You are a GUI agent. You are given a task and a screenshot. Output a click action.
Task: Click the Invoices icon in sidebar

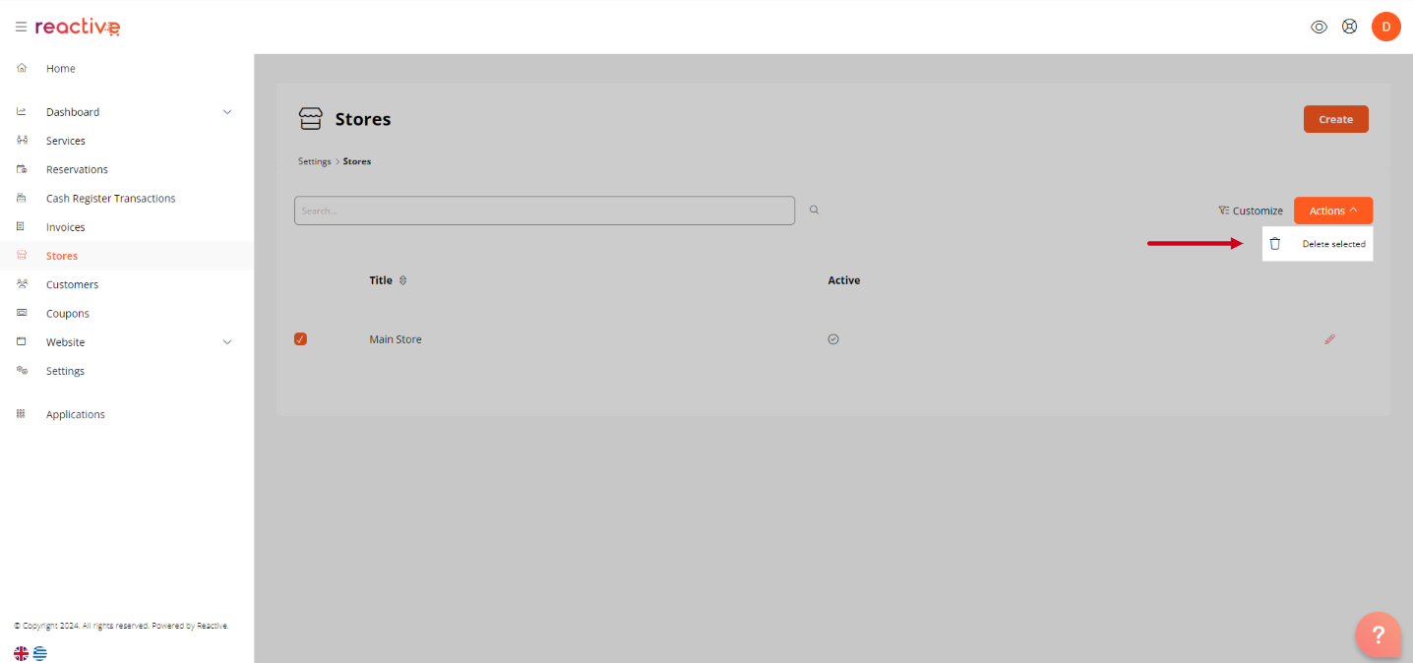click(x=22, y=226)
